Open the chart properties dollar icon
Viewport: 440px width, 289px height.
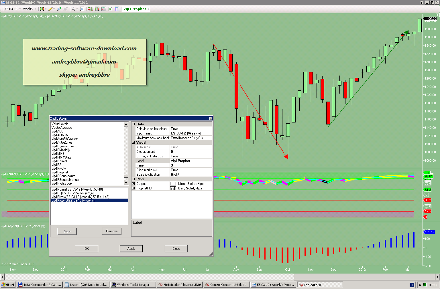tap(110, 9)
